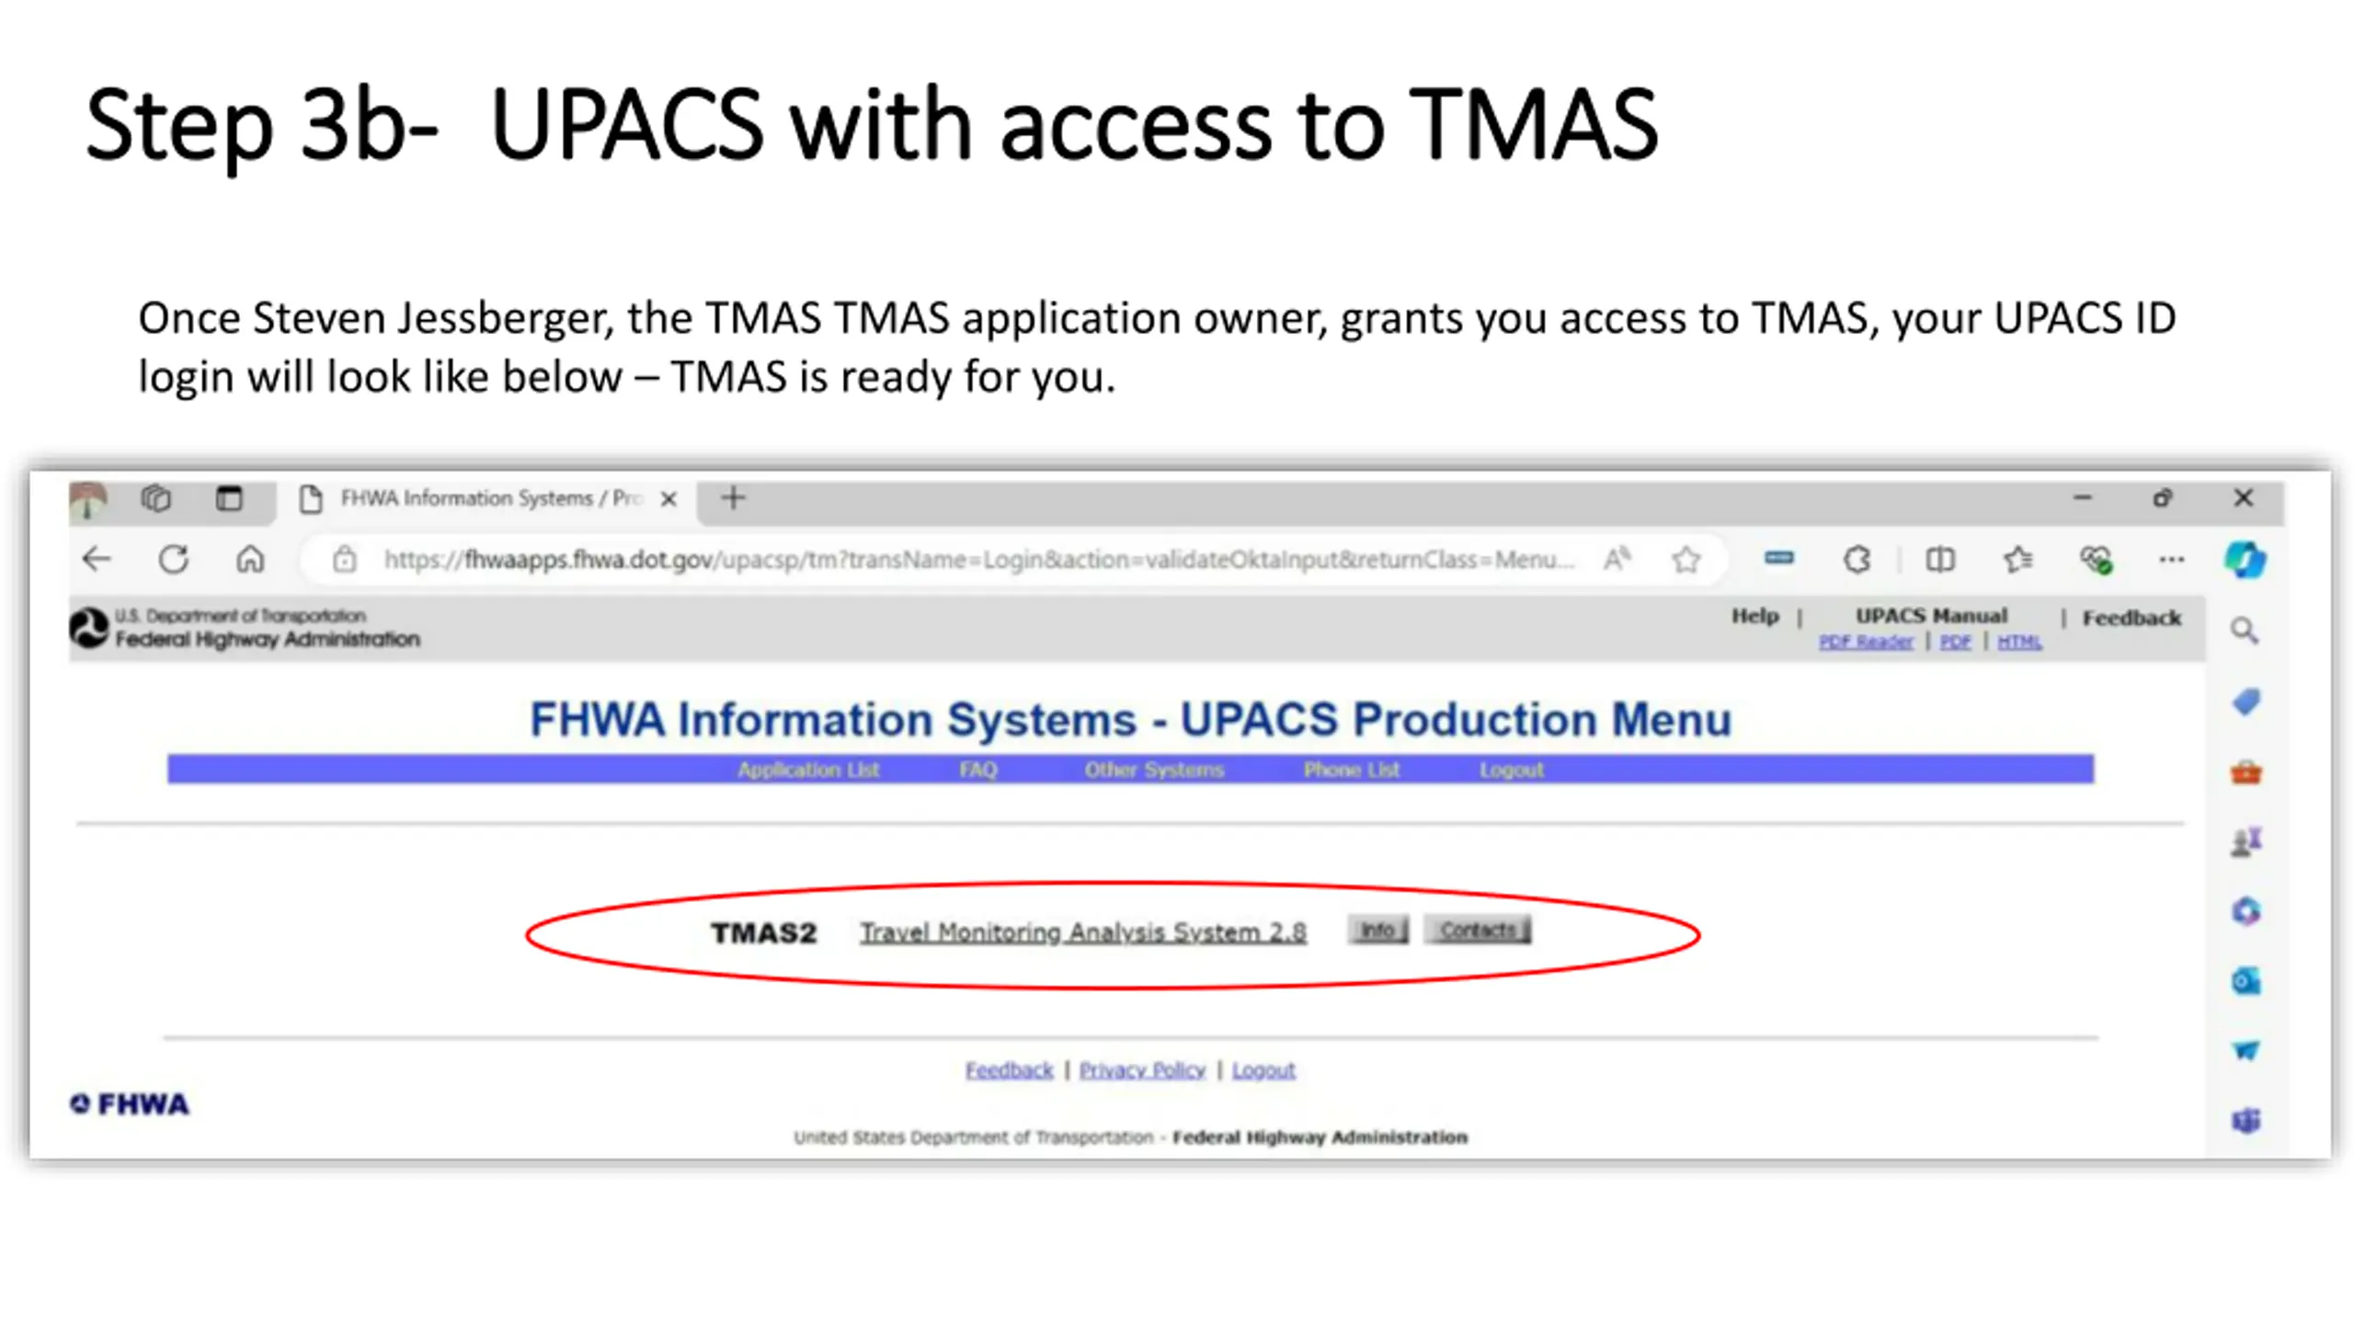Select Other Systems in the menu bar

coord(1153,770)
